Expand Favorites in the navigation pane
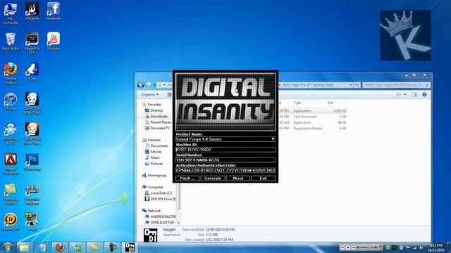Image resolution: width=451 pixels, height=253 pixels. click(154, 105)
